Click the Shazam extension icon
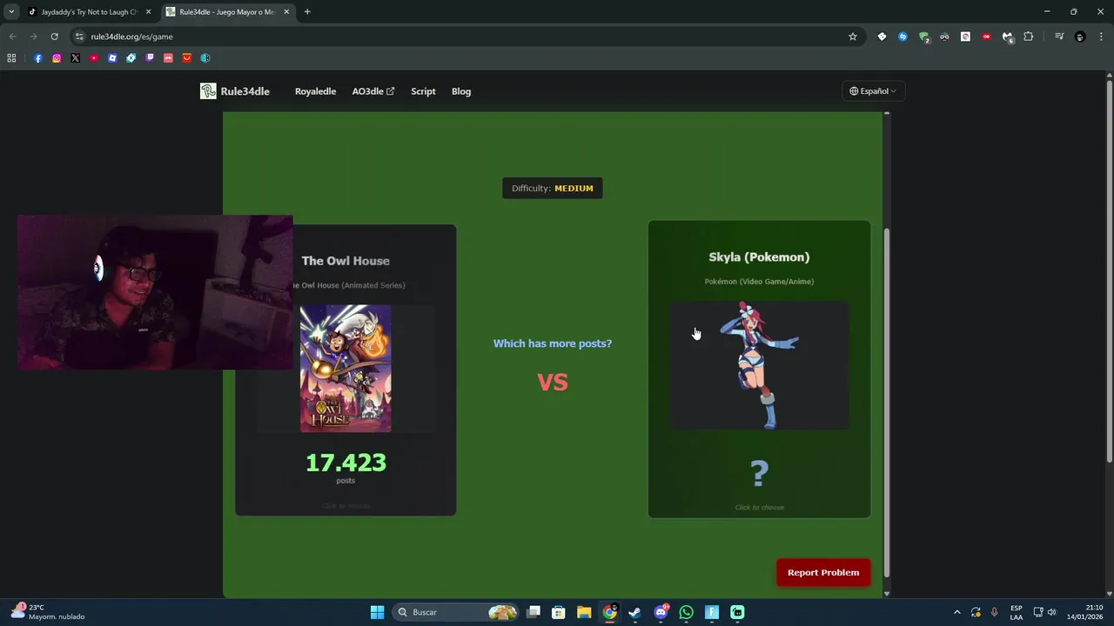Viewport: 1114px width, 626px height. 903,37
